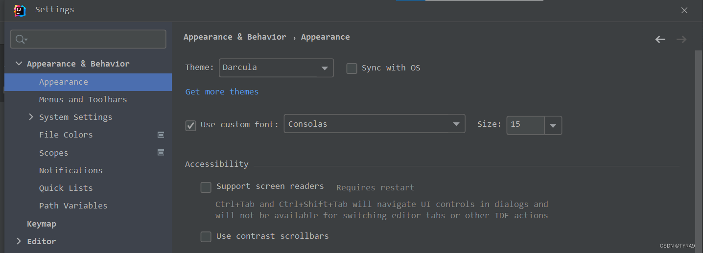
Task: Click the Scopes project-level icon
Action: [x=161, y=153]
